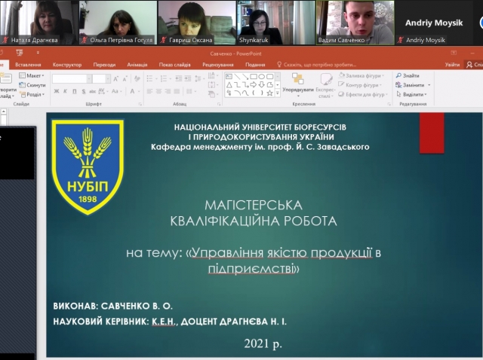Image resolution: width=483 pixels, height=360 pixels.
Task: Click the decrease indent icon
Action: click(x=179, y=78)
